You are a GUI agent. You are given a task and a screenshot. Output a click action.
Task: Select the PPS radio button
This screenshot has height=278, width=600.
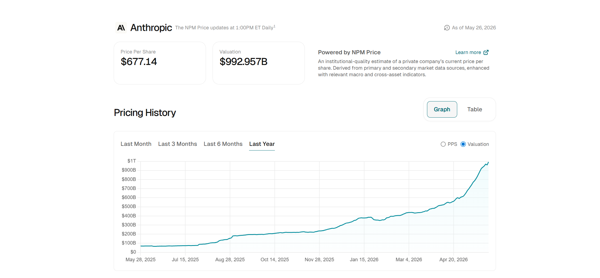[443, 144]
